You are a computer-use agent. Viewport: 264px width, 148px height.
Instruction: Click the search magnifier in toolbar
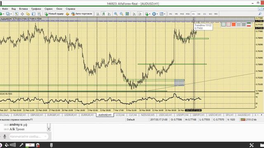coord(260,14)
